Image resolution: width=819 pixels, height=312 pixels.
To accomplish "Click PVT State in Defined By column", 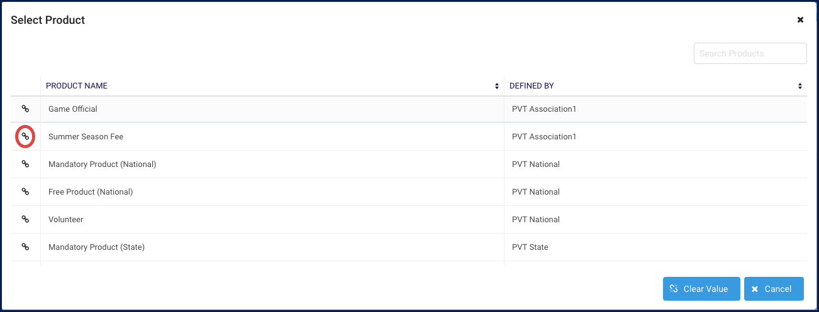I will click(x=530, y=247).
